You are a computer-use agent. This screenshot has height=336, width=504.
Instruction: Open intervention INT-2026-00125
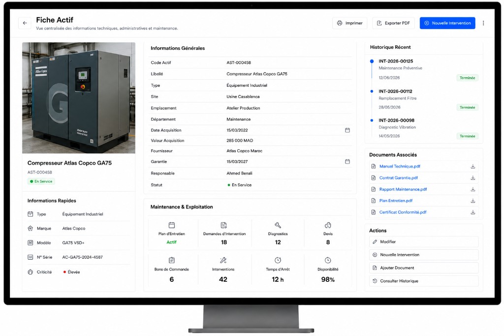point(396,61)
